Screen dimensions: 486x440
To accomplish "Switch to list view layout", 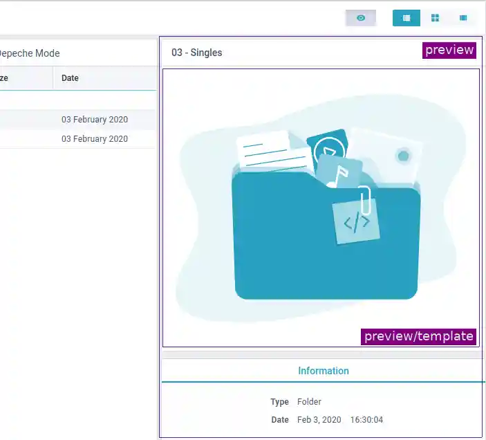I will pos(406,18).
